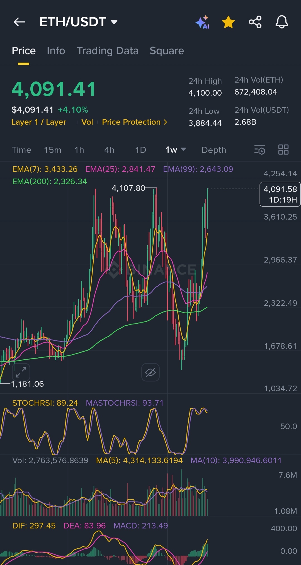301x565 pixels.
Task: Switch to the Info tab
Action: point(56,51)
